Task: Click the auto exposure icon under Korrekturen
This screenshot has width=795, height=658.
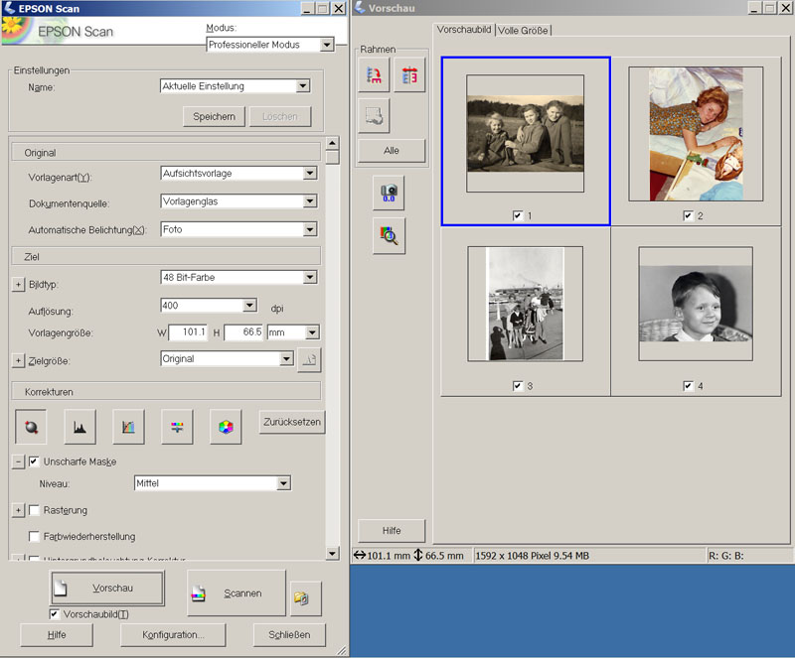Action: (31, 427)
